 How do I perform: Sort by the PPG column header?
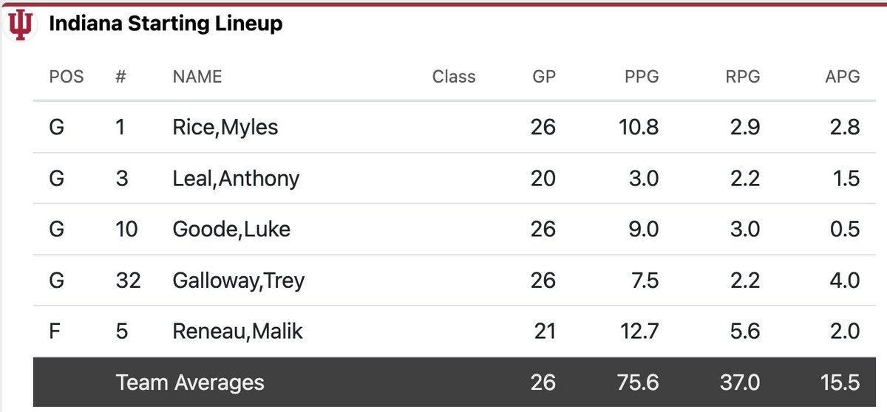pos(642,76)
